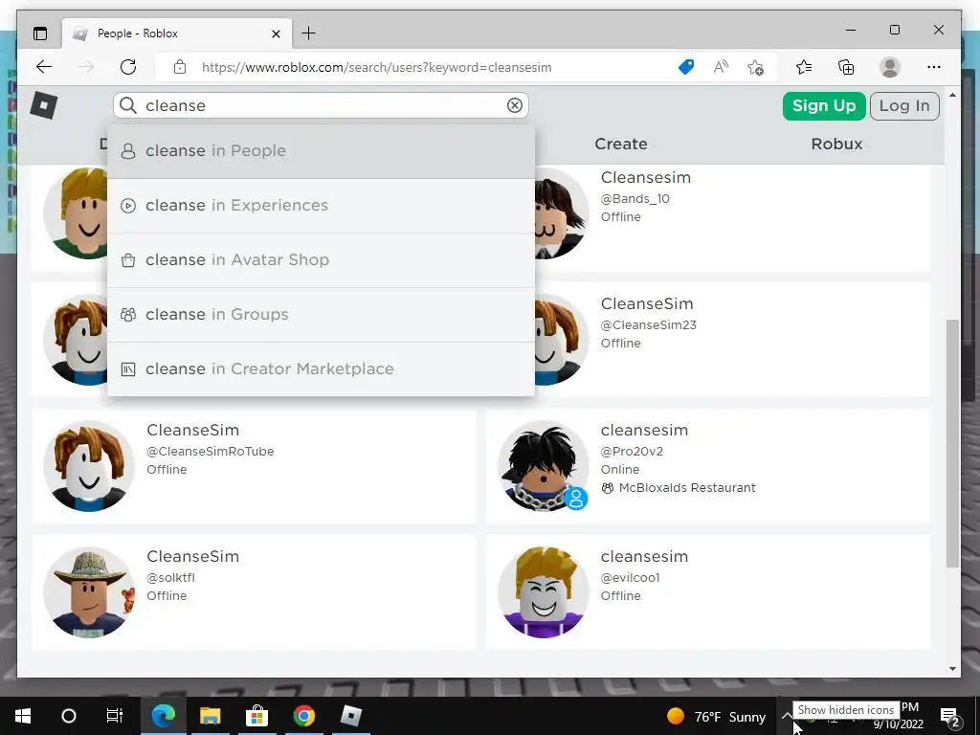The image size is (980, 735).
Task: Open tab actions menu icon
Action: coord(40,33)
